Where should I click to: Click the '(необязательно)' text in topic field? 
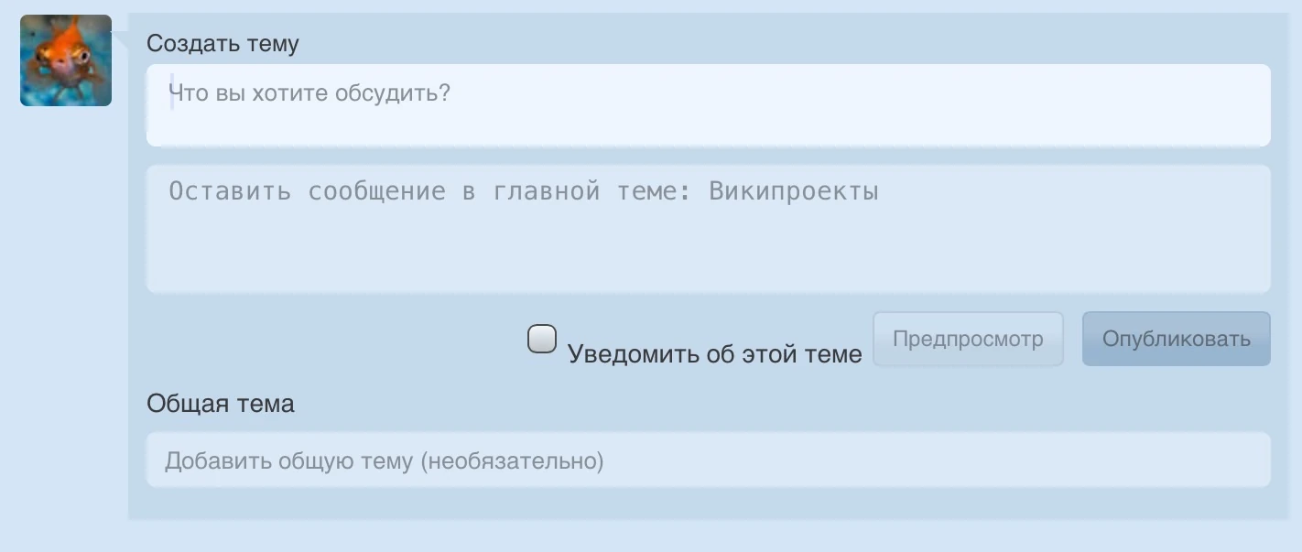pos(512,460)
